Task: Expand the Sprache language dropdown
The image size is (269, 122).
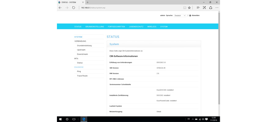Action: [x=180, y=16]
